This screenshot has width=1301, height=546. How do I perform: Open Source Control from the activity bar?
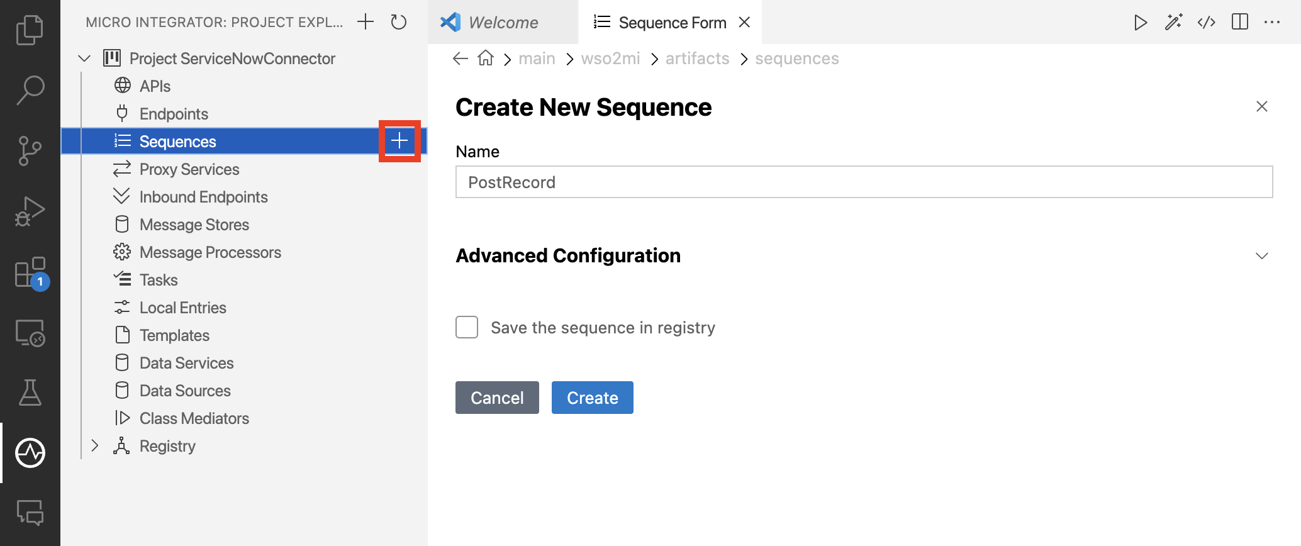[x=30, y=150]
